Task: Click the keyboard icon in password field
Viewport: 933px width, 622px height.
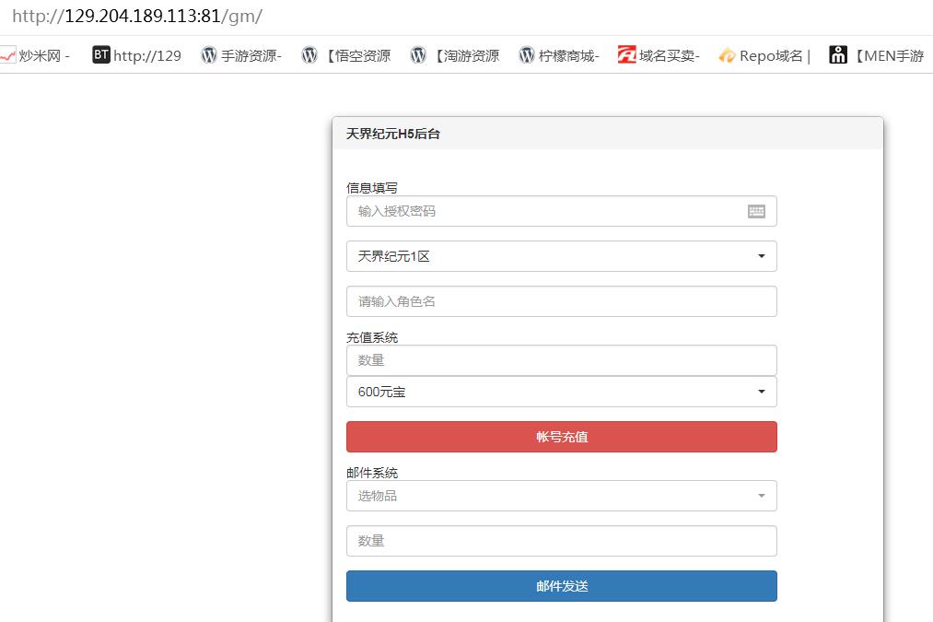Action: (x=756, y=211)
